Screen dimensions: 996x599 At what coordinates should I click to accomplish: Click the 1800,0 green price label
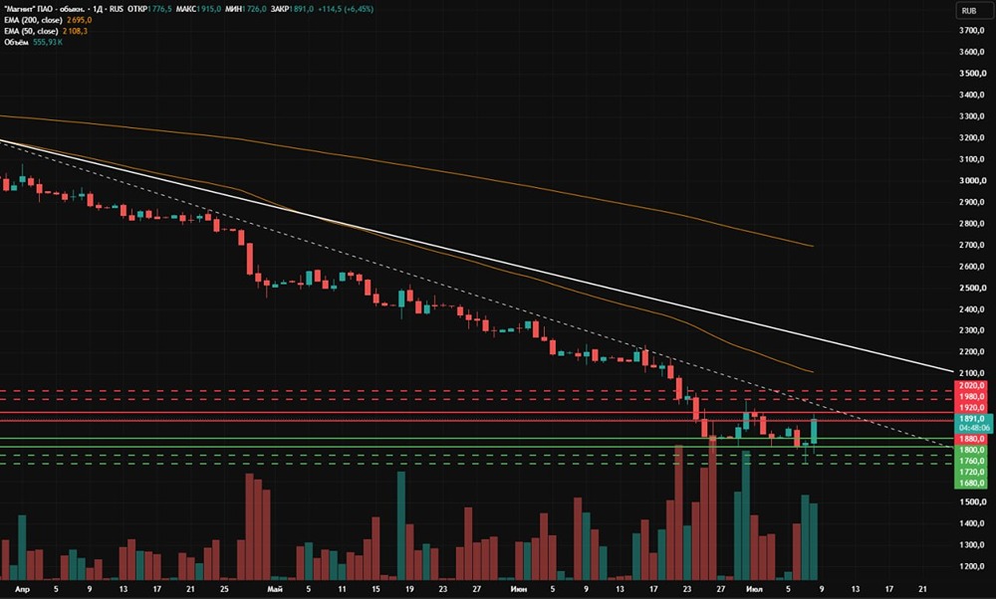point(972,450)
